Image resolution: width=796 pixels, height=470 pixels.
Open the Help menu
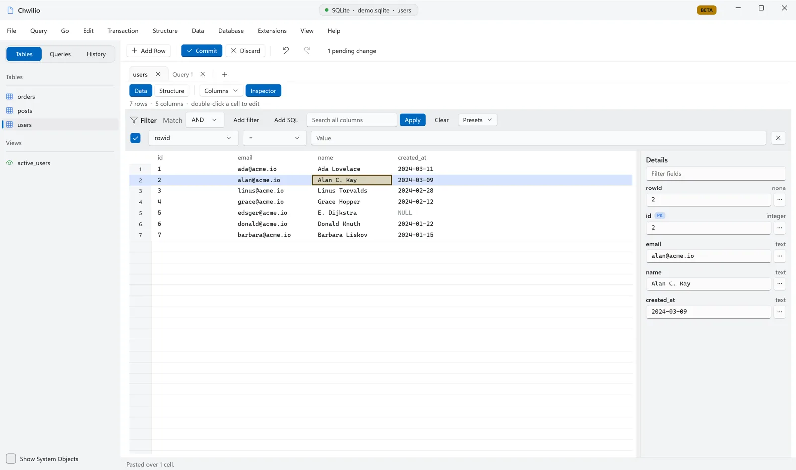coord(334,31)
